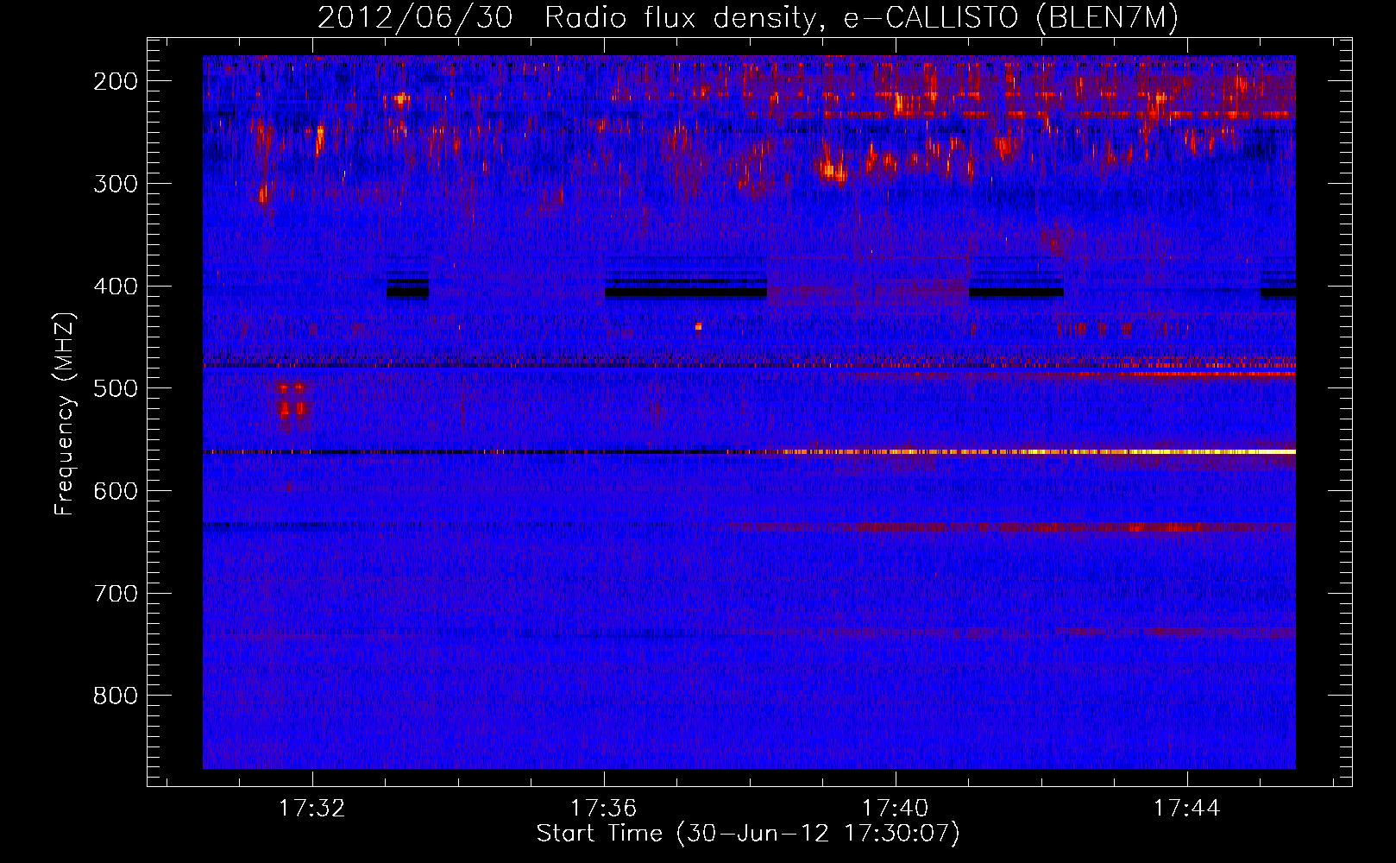
Task: Click the 500 frequency tick label
Action: (x=116, y=388)
